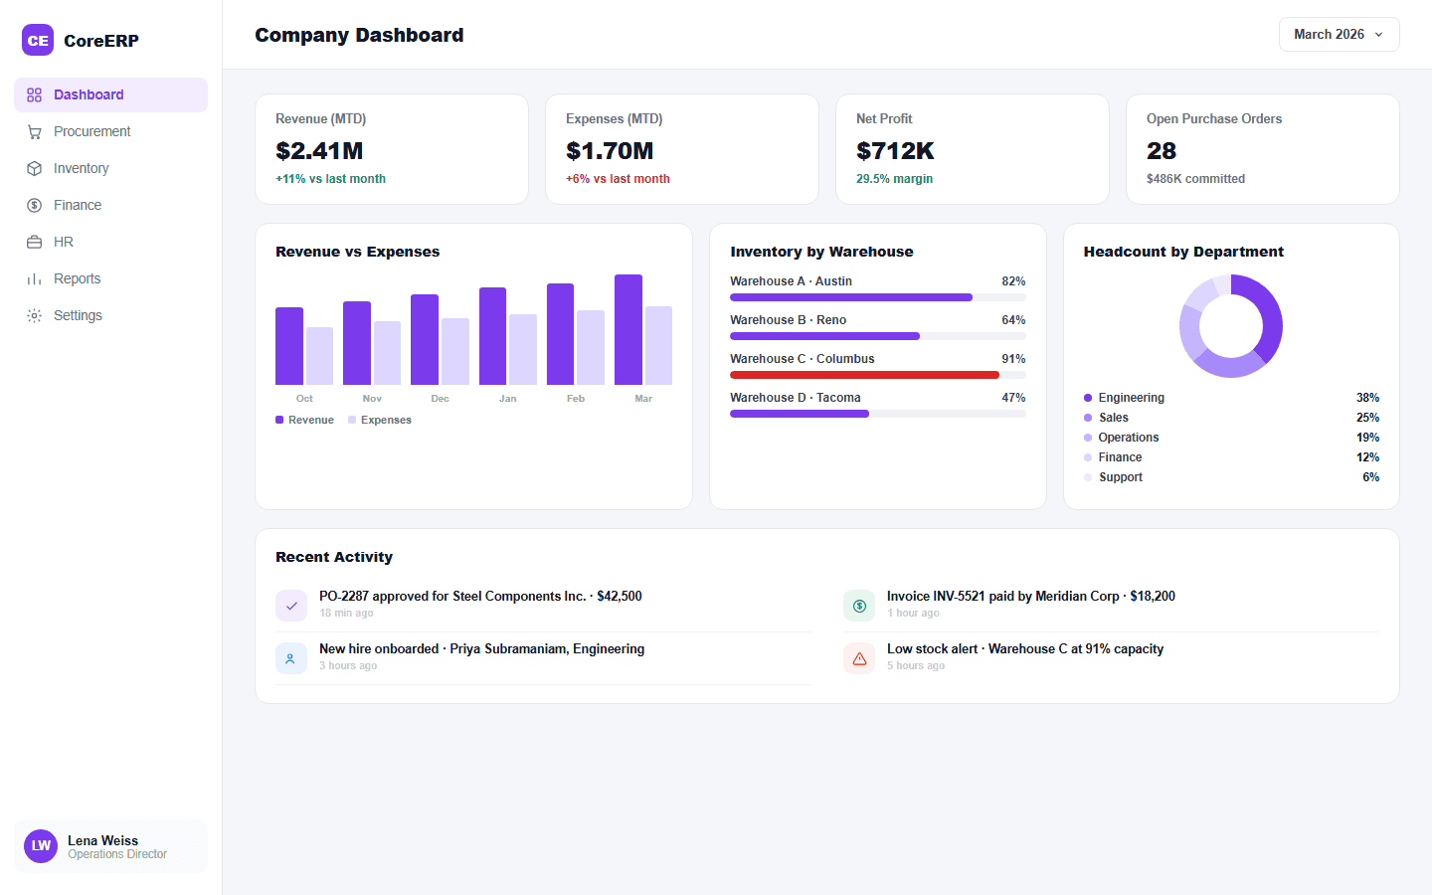Open Settings from the sidebar
Image resolution: width=1432 pixels, height=895 pixels.
[110, 315]
